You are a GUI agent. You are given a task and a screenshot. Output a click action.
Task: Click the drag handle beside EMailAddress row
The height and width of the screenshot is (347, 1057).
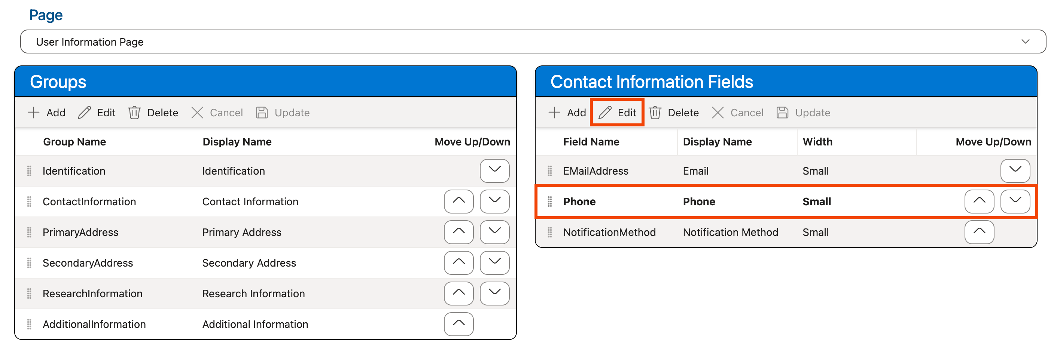549,171
